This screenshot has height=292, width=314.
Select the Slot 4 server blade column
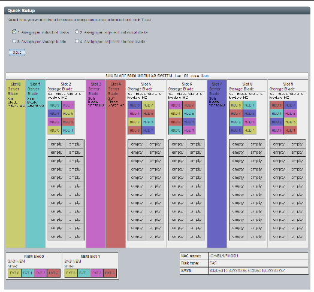point(116,164)
